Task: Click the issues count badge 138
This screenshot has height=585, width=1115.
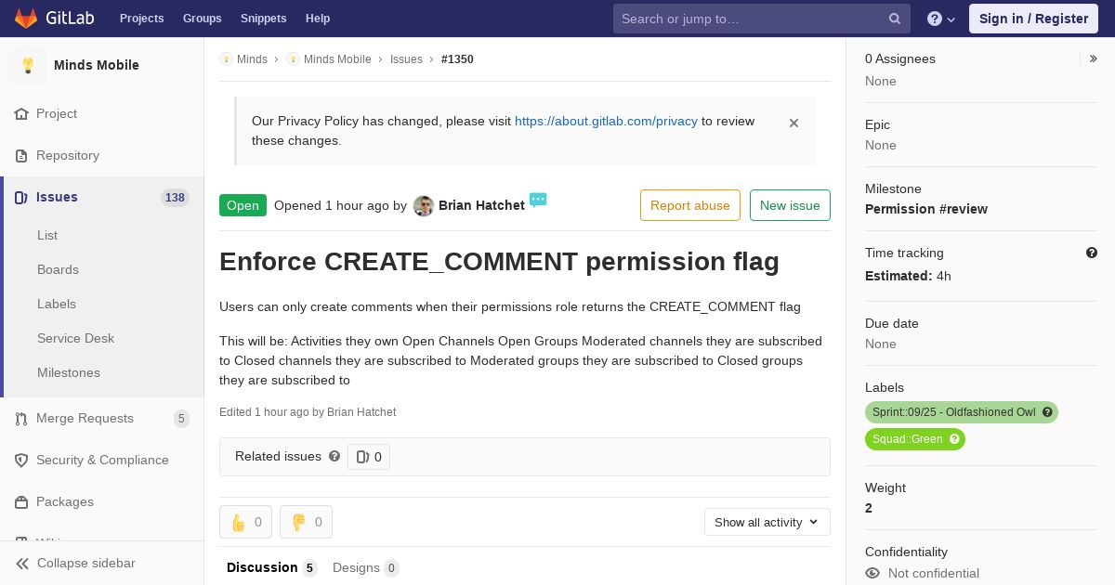Action: (175, 197)
